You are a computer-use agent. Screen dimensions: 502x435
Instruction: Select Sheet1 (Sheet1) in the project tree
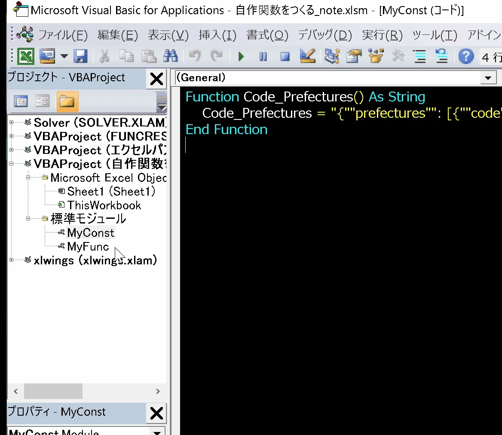point(111,191)
